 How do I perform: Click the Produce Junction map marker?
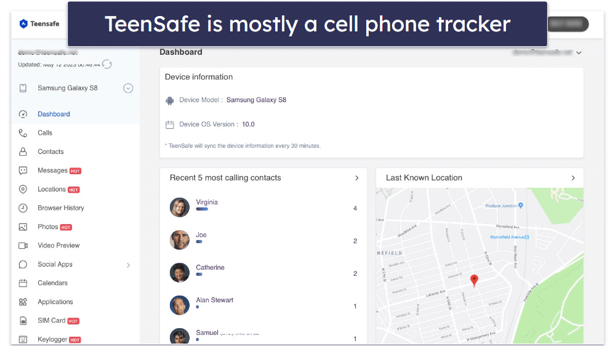click(x=520, y=205)
